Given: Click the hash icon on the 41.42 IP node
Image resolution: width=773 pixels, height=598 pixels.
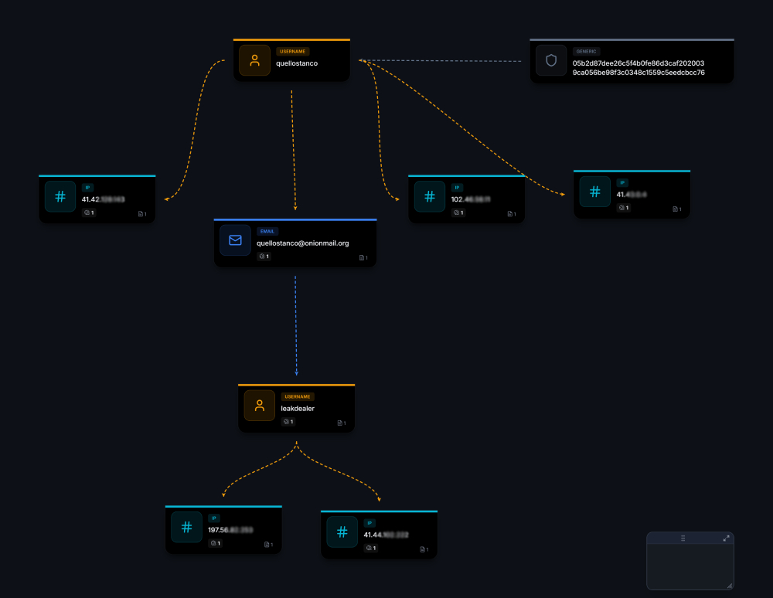Looking at the screenshot, I should coord(60,196).
